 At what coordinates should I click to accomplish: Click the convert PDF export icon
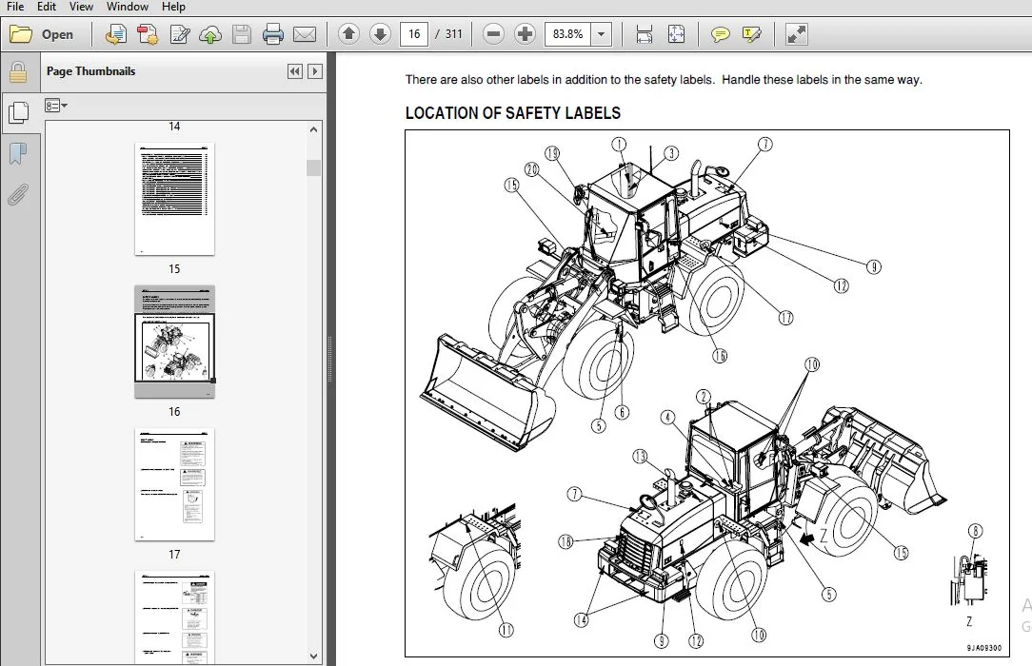pyautogui.click(x=148, y=34)
